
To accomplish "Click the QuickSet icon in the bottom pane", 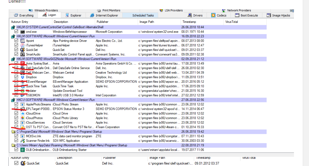I will tap(23, 163).
